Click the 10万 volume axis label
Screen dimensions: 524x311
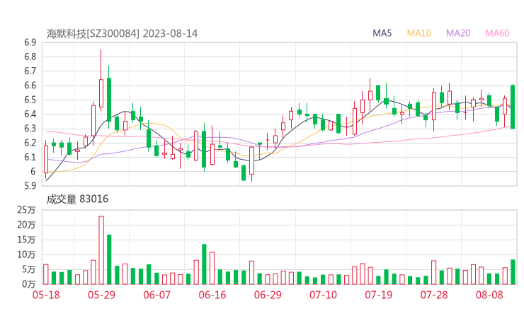[x=26, y=254]
